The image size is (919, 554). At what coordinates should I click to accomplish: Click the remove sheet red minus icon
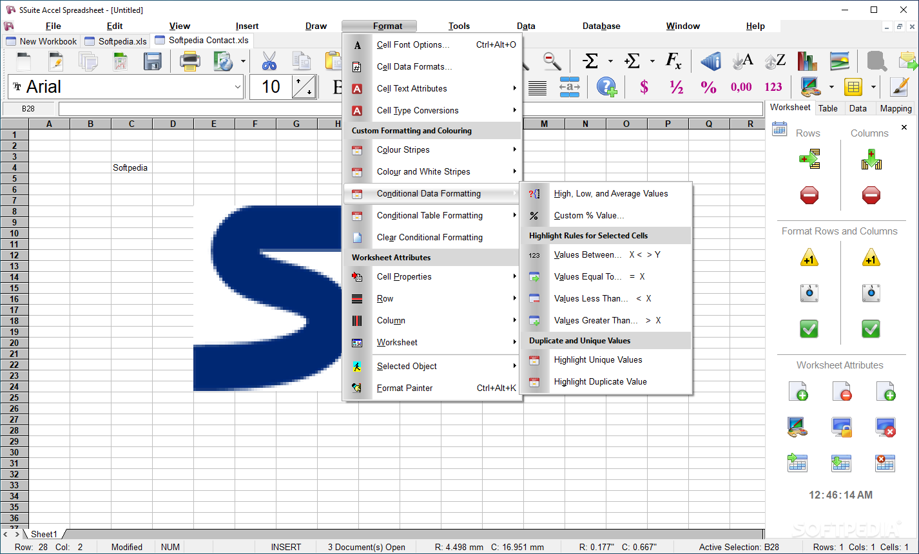pos(842,390)
